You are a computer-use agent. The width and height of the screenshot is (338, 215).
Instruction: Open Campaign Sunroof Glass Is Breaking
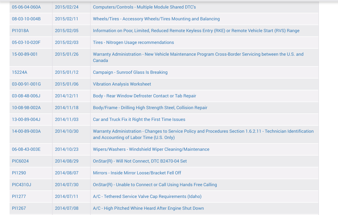tap(130, 72)
